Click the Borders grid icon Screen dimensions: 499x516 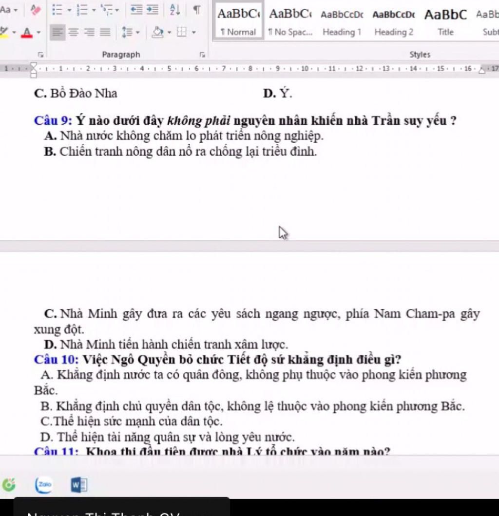pos(182,32)
